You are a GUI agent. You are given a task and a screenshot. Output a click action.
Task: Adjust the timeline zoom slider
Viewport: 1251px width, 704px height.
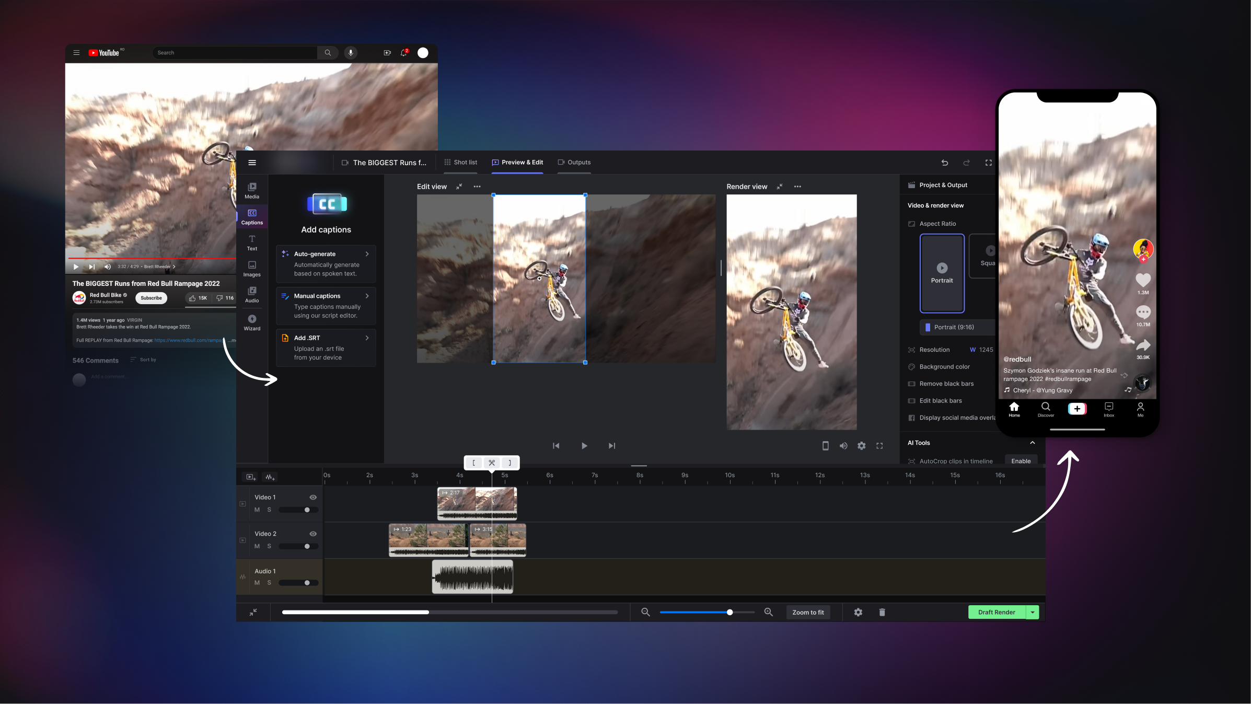coord(729,612)
